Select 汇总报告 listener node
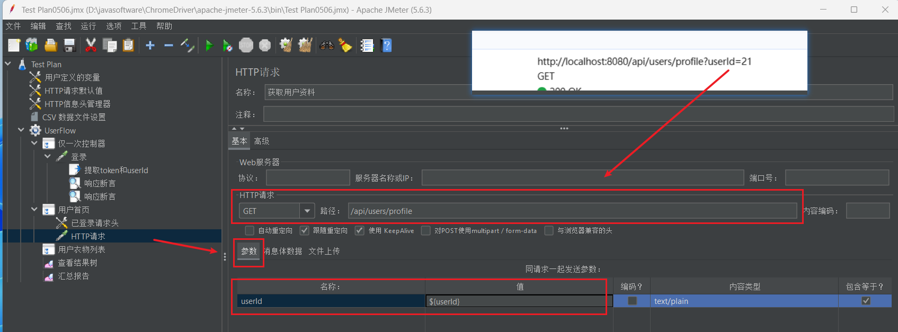Viewport: 898px width, 332px height. pos(74,276)
